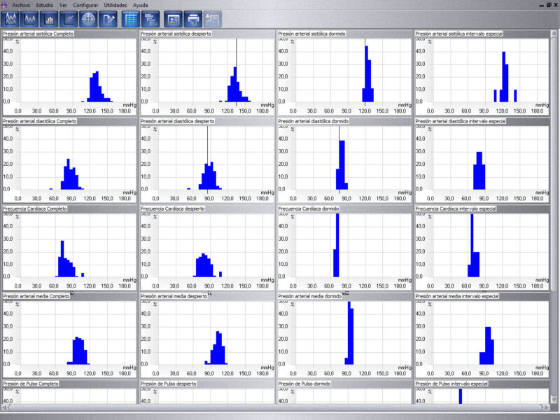Click the edit report pencil icon

tap(108, 19)
